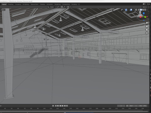
Task: Expand the overlays settings dropdown arrow
Action: pos(133,10)
